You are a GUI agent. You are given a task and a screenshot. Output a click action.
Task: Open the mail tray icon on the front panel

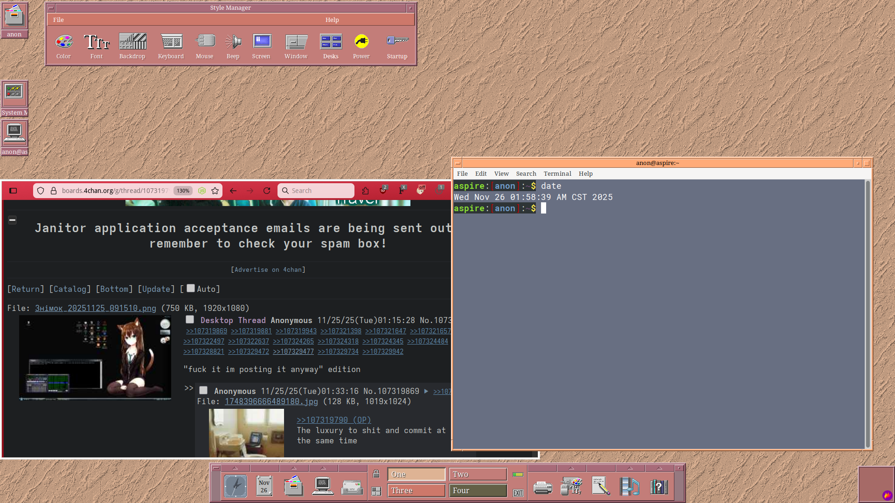point(352,487)
